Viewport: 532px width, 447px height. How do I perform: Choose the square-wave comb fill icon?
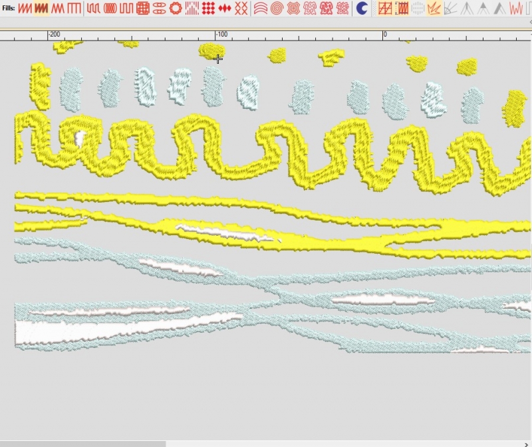pos(74,9)
